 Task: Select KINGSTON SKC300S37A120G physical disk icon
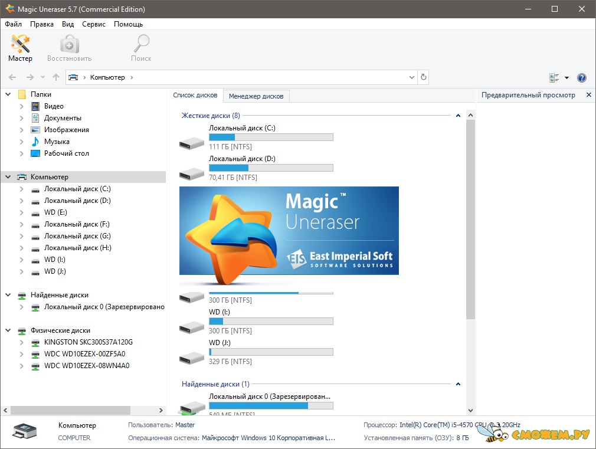pos(35,343)
